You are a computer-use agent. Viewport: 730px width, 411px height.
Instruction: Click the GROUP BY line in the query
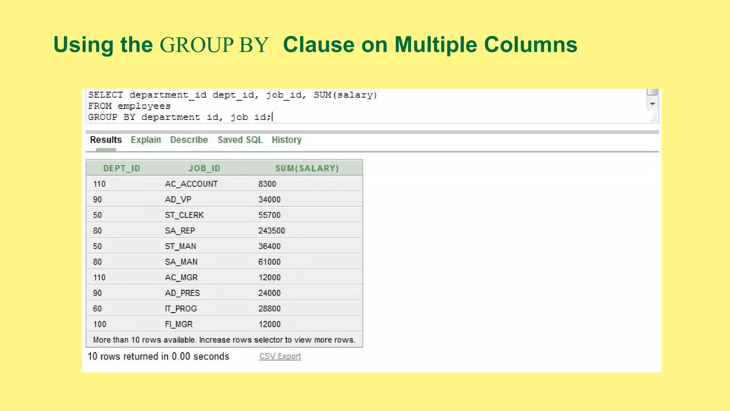click(180, 117)
